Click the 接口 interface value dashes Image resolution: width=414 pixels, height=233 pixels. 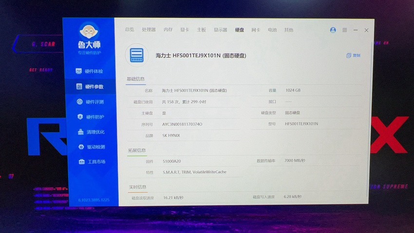click(288, 101)
